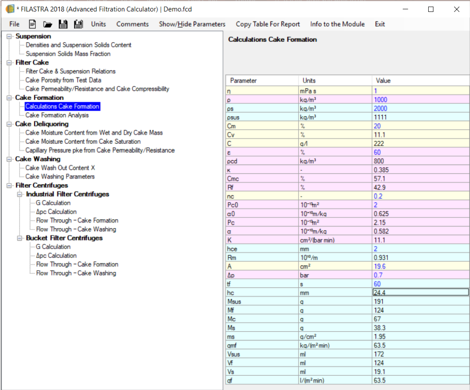
Task: Collapse Industrial Filter Centrifuges node
Action: tap(20, 194)
